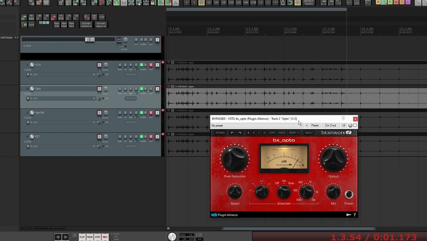Click the Icons toolbar button
This screenshot has width=427, height=241.
tap(31, 25)
